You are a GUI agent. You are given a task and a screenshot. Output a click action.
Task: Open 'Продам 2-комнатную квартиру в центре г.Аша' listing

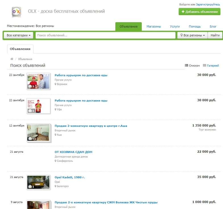tap(91, 126)
